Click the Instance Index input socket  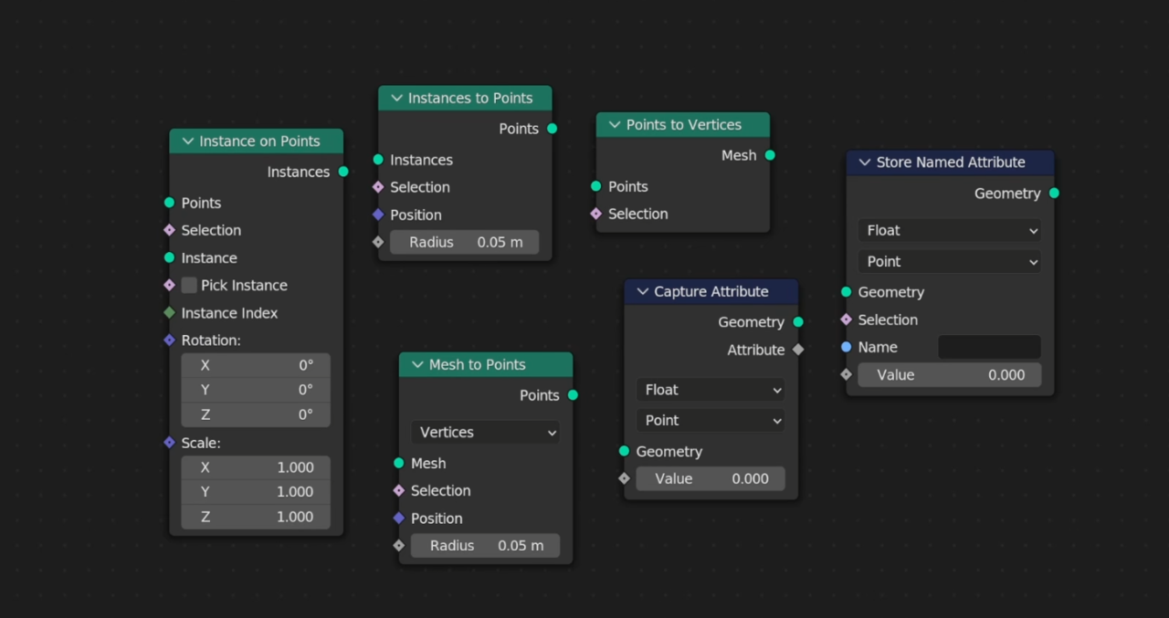tap(169, 312)
